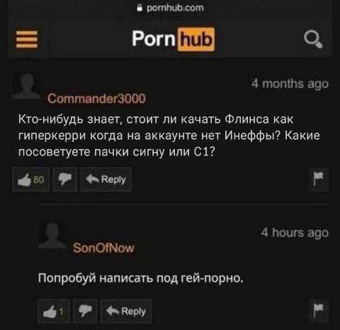This screenshot has height=330, width=340.
Task: Select the address bar URL
Action: coord(175,8)
